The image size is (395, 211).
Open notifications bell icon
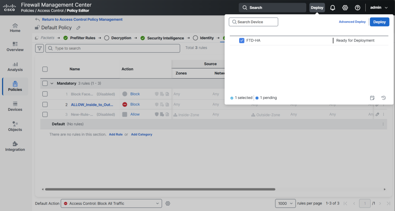(x=333, y=8)
